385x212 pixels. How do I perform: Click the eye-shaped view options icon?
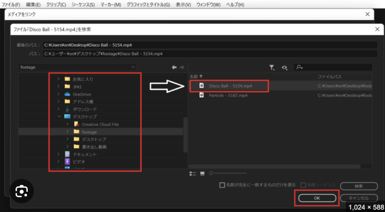click(x=285, y=67)
